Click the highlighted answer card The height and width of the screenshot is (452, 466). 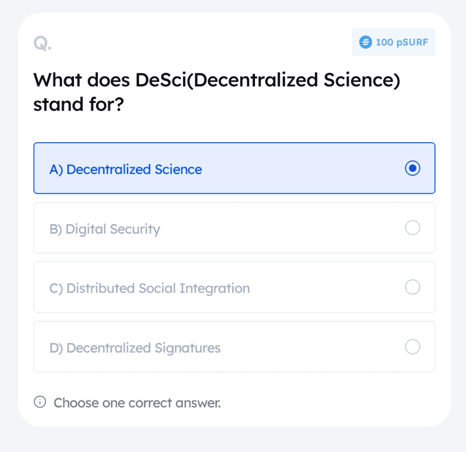coord(234,168)
